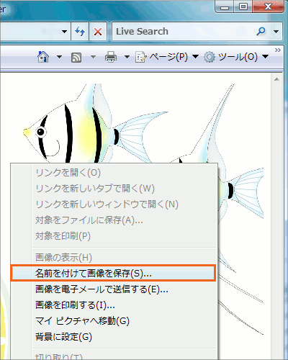The height and width of the screenshot is (360, 288).
Task: Select 名前を付けて画像を保存(S)...
Action: tap(113, 273)
